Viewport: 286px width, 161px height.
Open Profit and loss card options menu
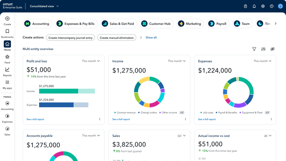click(x=100, y=119)
